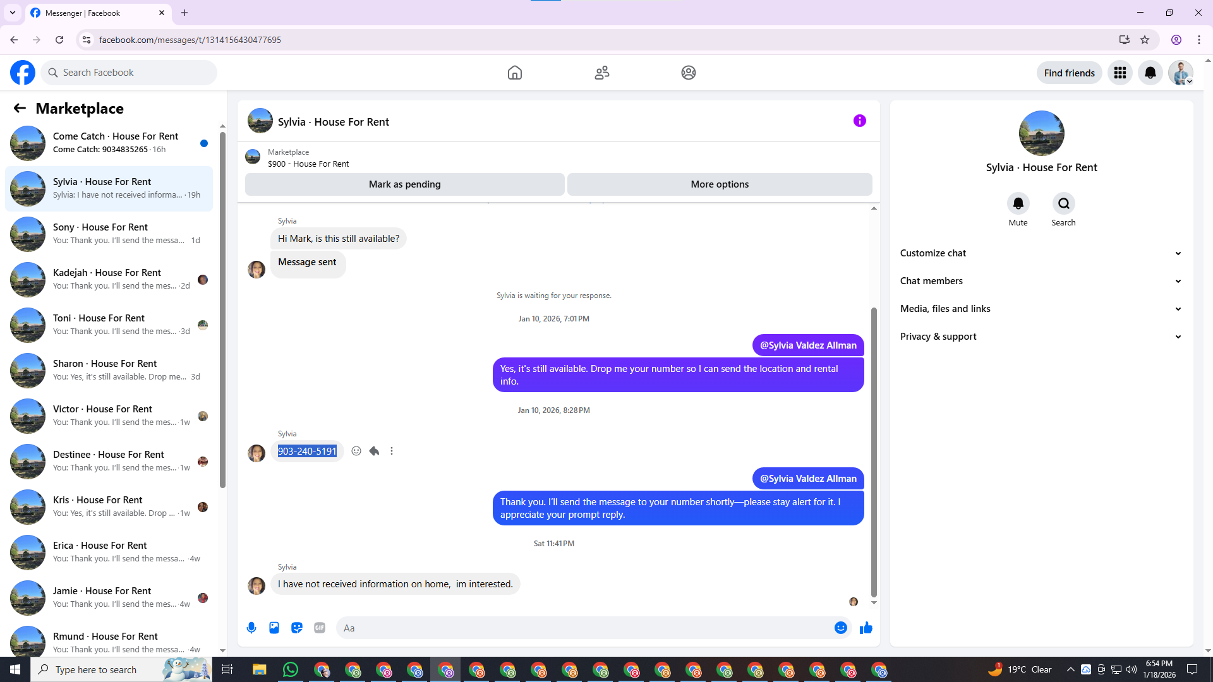1213x682 pixels.
Task: Expand the Chat members section
Action: point(1041,281)
